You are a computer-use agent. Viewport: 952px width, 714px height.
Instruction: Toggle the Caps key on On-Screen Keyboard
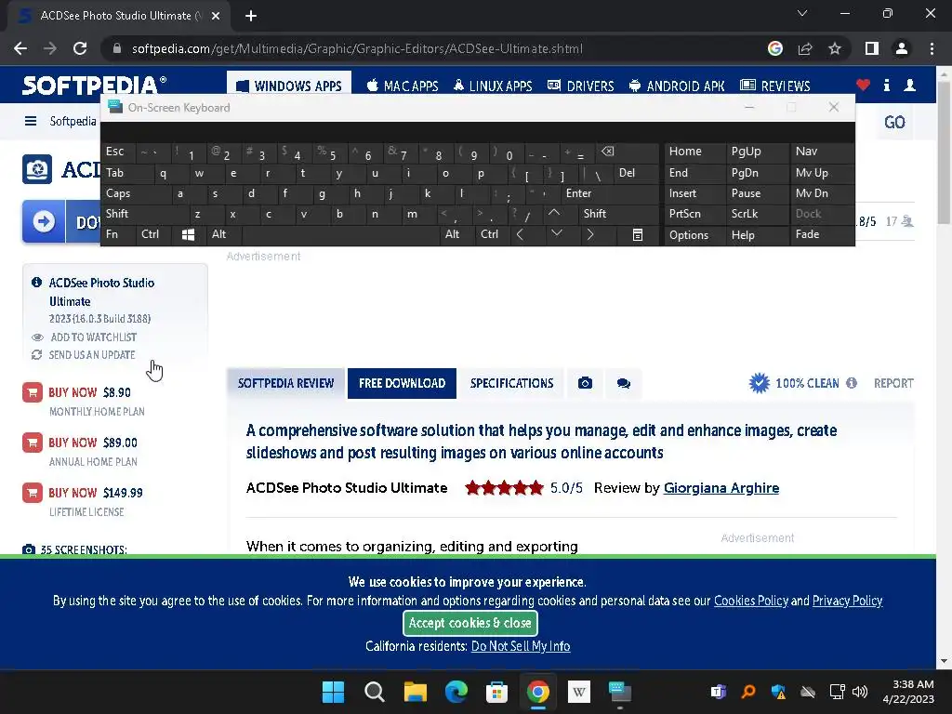(x=136, y=193)
